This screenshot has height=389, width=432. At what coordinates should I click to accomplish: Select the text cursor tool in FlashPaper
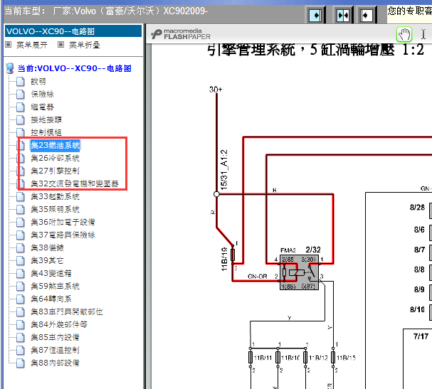[423, 34]
